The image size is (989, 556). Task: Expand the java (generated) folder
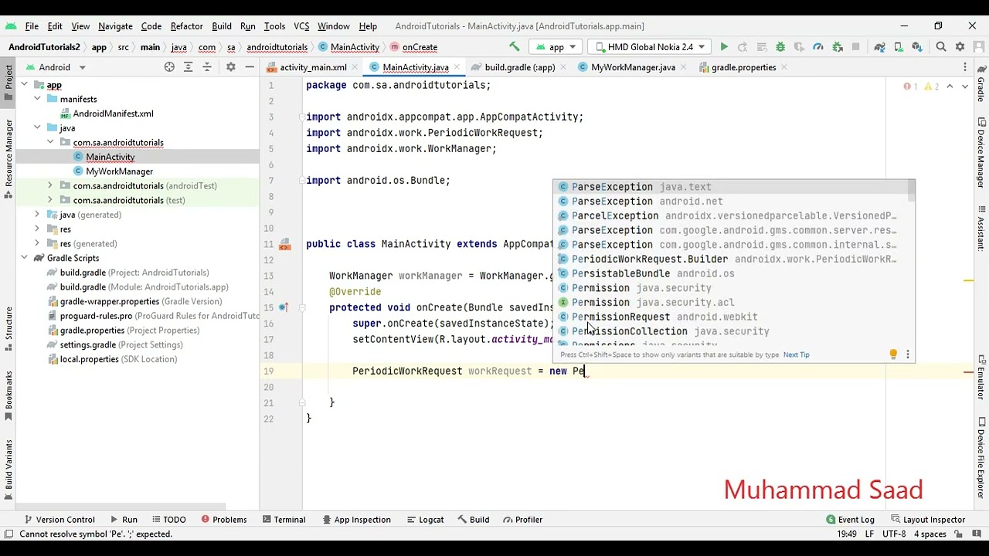[37, 214]
